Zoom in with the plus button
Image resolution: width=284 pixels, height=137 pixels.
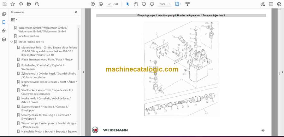click(x=152, y=4)
